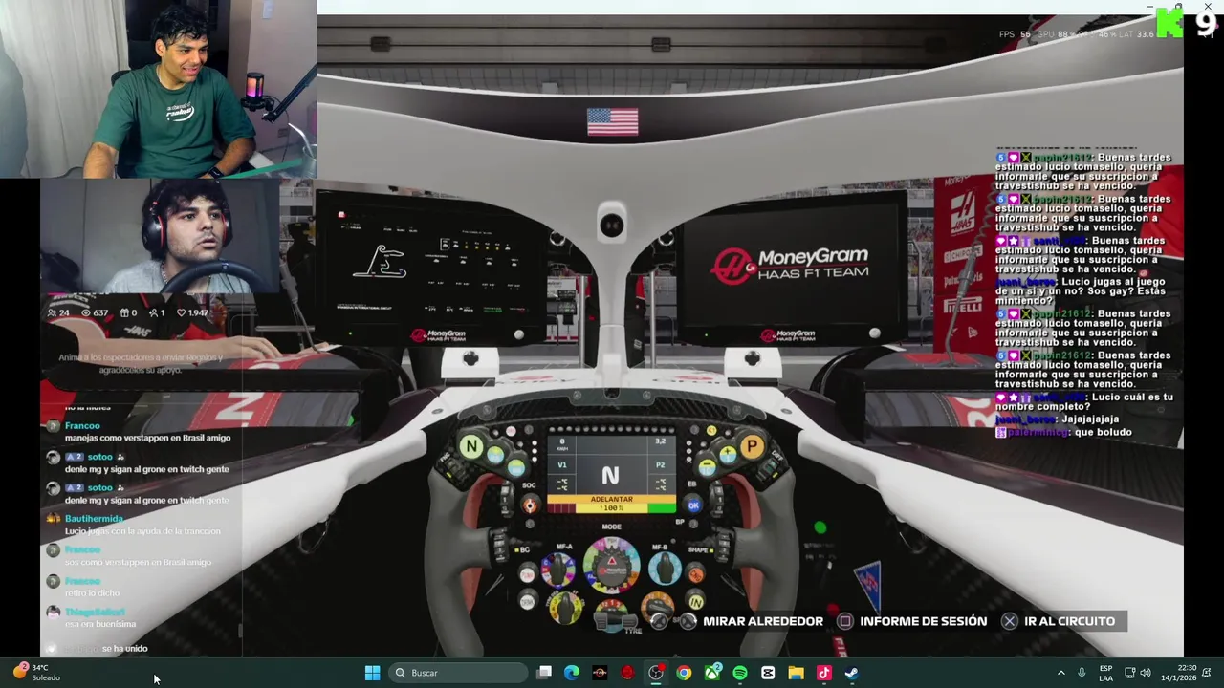The width and height of the screenshot is (1224, 688).
Task: Open the clock showing 22:30 14/1/2026
Action: [1178, 673]
